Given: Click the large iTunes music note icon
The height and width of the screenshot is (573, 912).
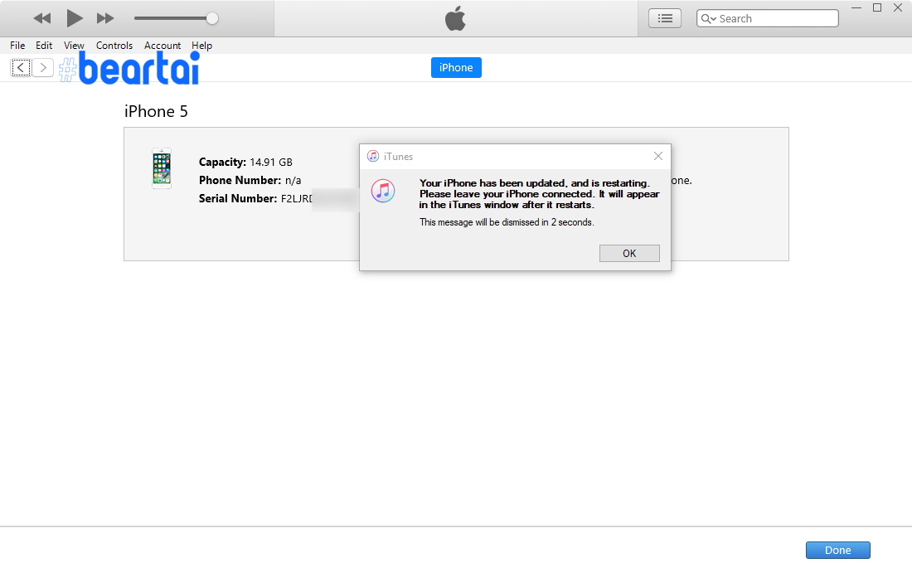Looking at the screenshot, I should [383, 191].
